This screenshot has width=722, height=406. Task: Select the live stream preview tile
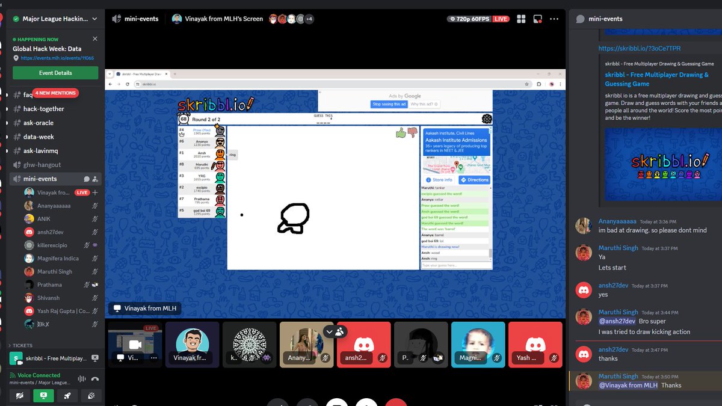[135, 345]
